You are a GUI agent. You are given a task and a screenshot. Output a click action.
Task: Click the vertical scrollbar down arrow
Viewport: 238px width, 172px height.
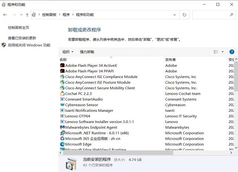(x=236, y=147)
